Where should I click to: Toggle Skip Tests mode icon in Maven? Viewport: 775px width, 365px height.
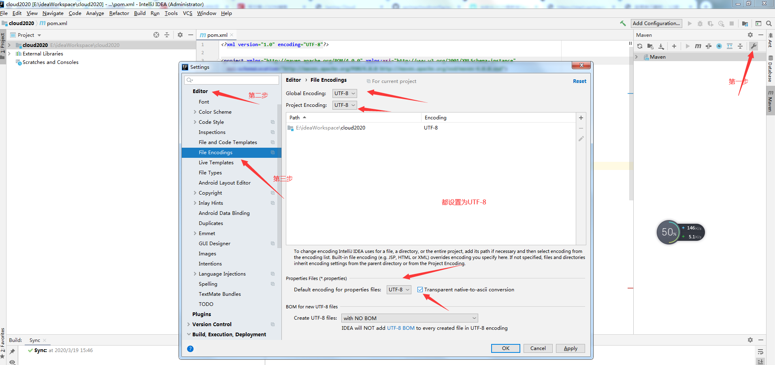(709, 46)
